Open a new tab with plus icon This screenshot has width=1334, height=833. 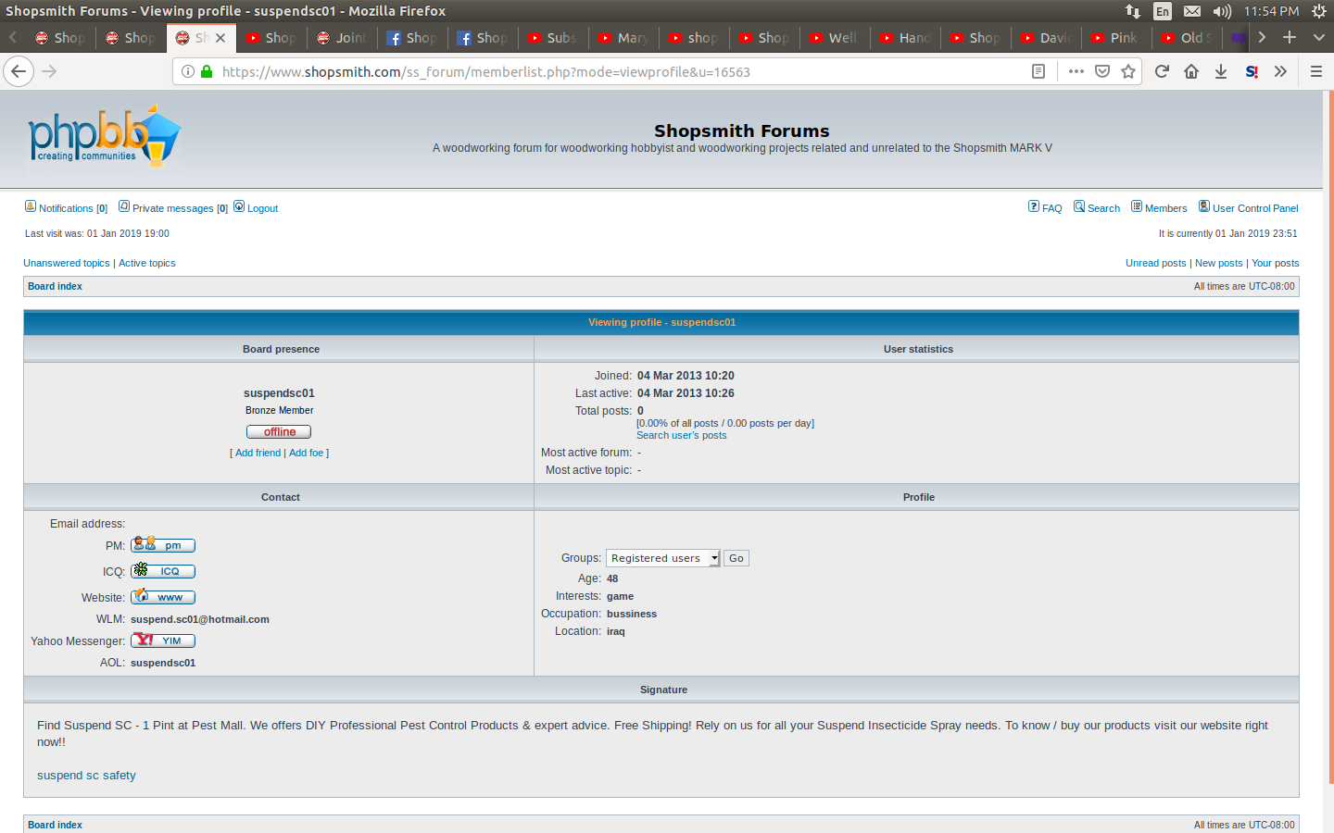click(x=1290, y=37)
